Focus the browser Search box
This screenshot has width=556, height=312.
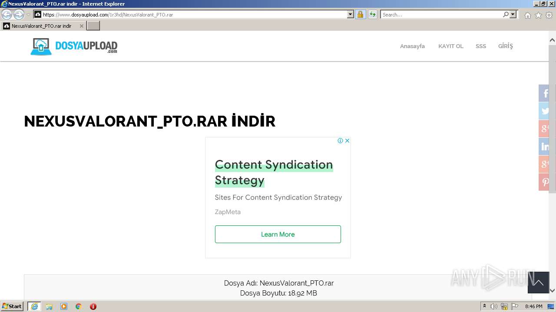point(441,15)
